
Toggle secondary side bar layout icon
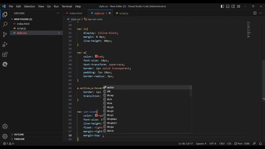(233, 7)
